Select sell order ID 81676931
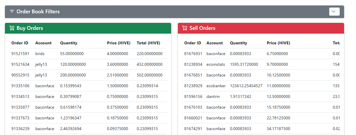 pos(193,54)
